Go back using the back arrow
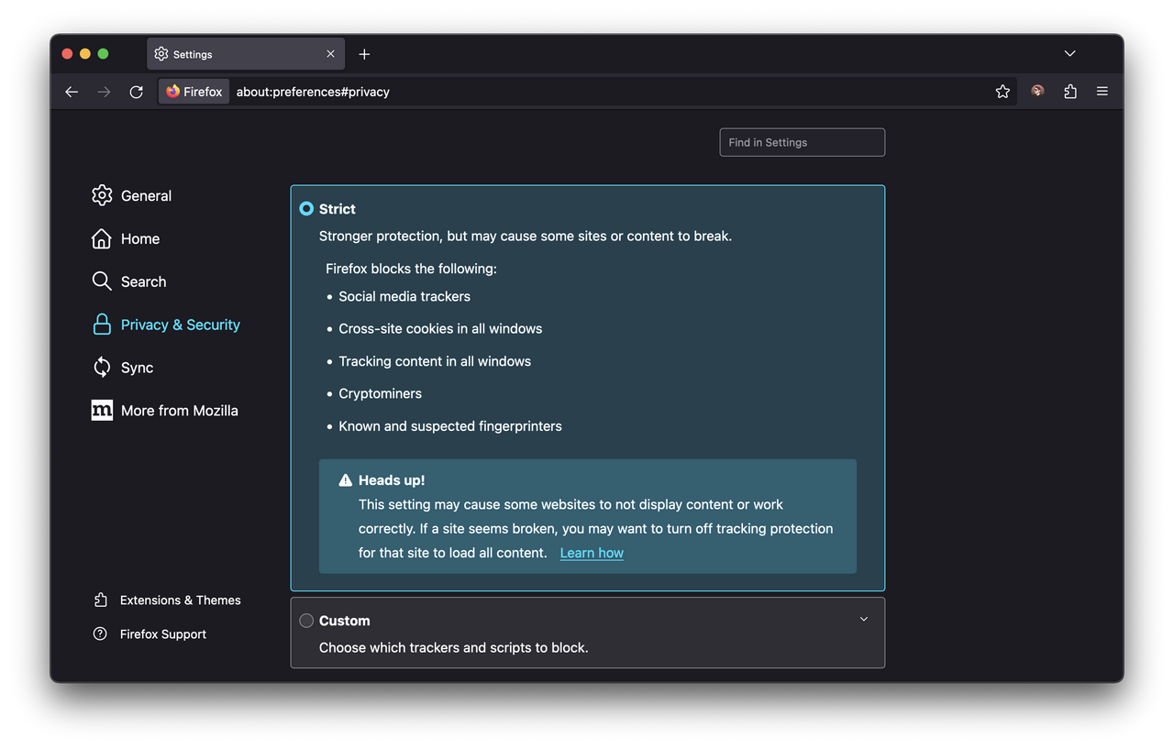Screen dimensions: 1174x749 coord(72,92)
